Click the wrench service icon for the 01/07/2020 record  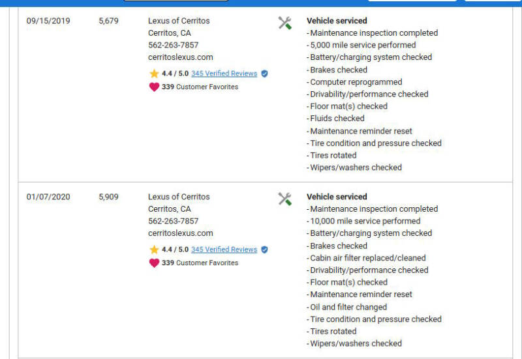[x=284, y=199]
